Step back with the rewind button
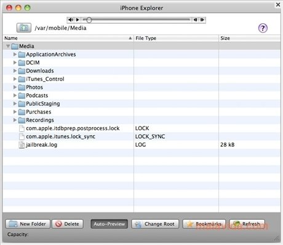The width and height of the screenshot is (283, 245). tap(195, 20)
